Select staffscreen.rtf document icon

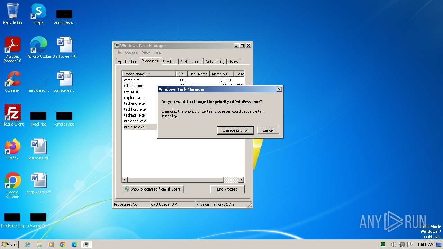point(65,48)
